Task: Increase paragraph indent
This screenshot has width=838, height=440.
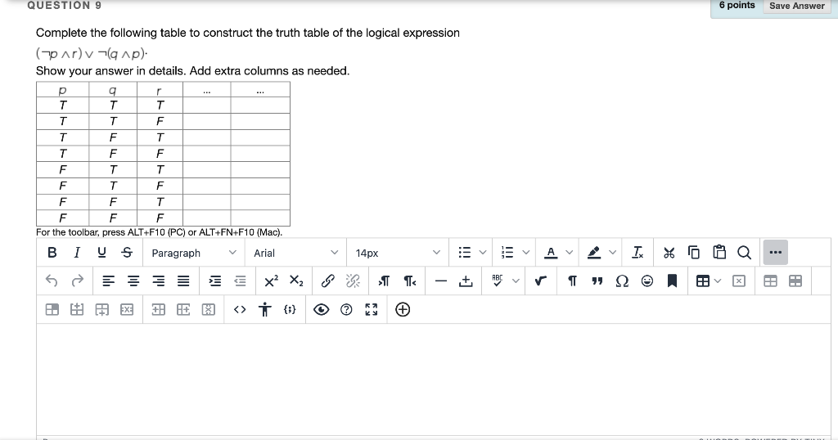Action: (215, 281)
